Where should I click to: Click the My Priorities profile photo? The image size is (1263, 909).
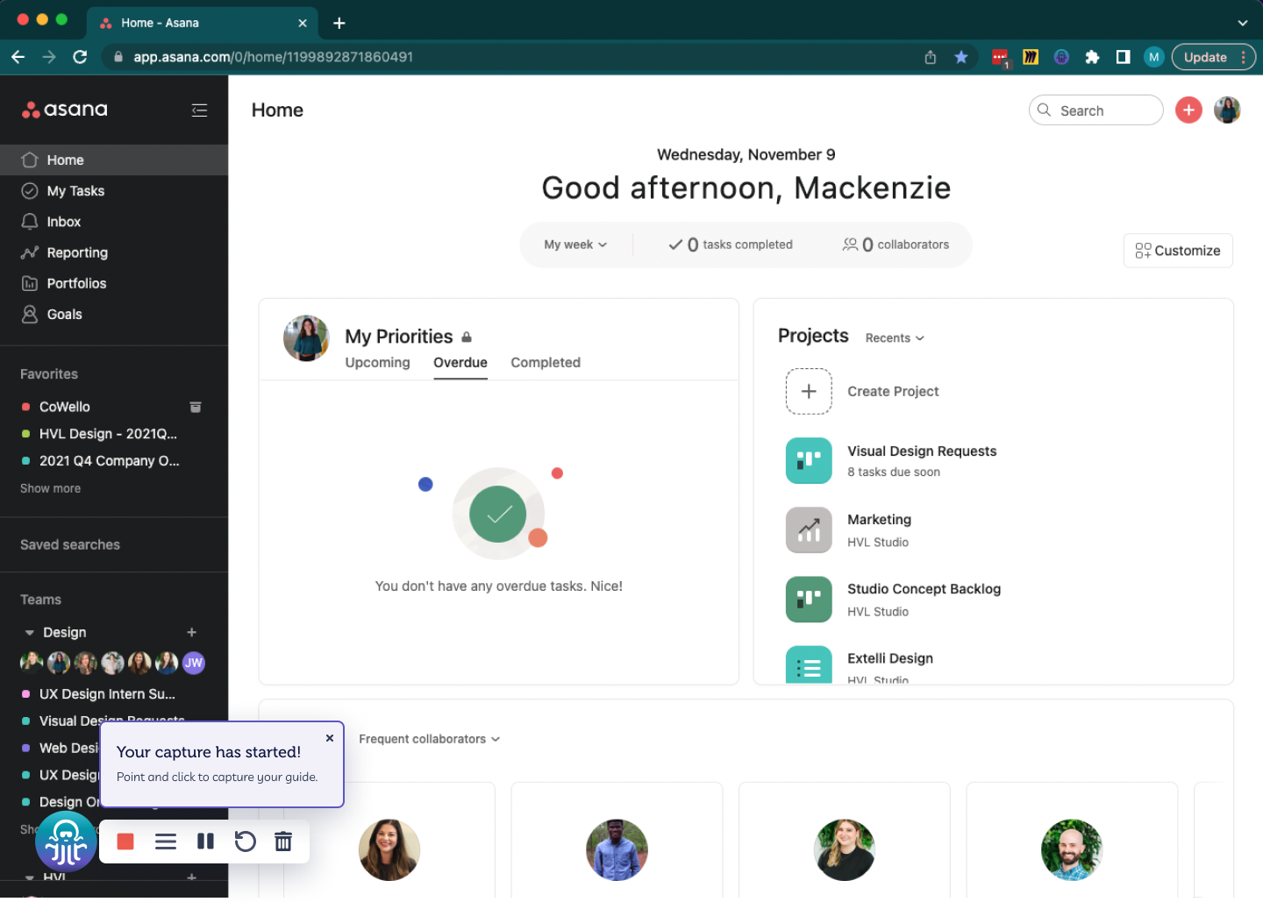click(x=306, y=338)
